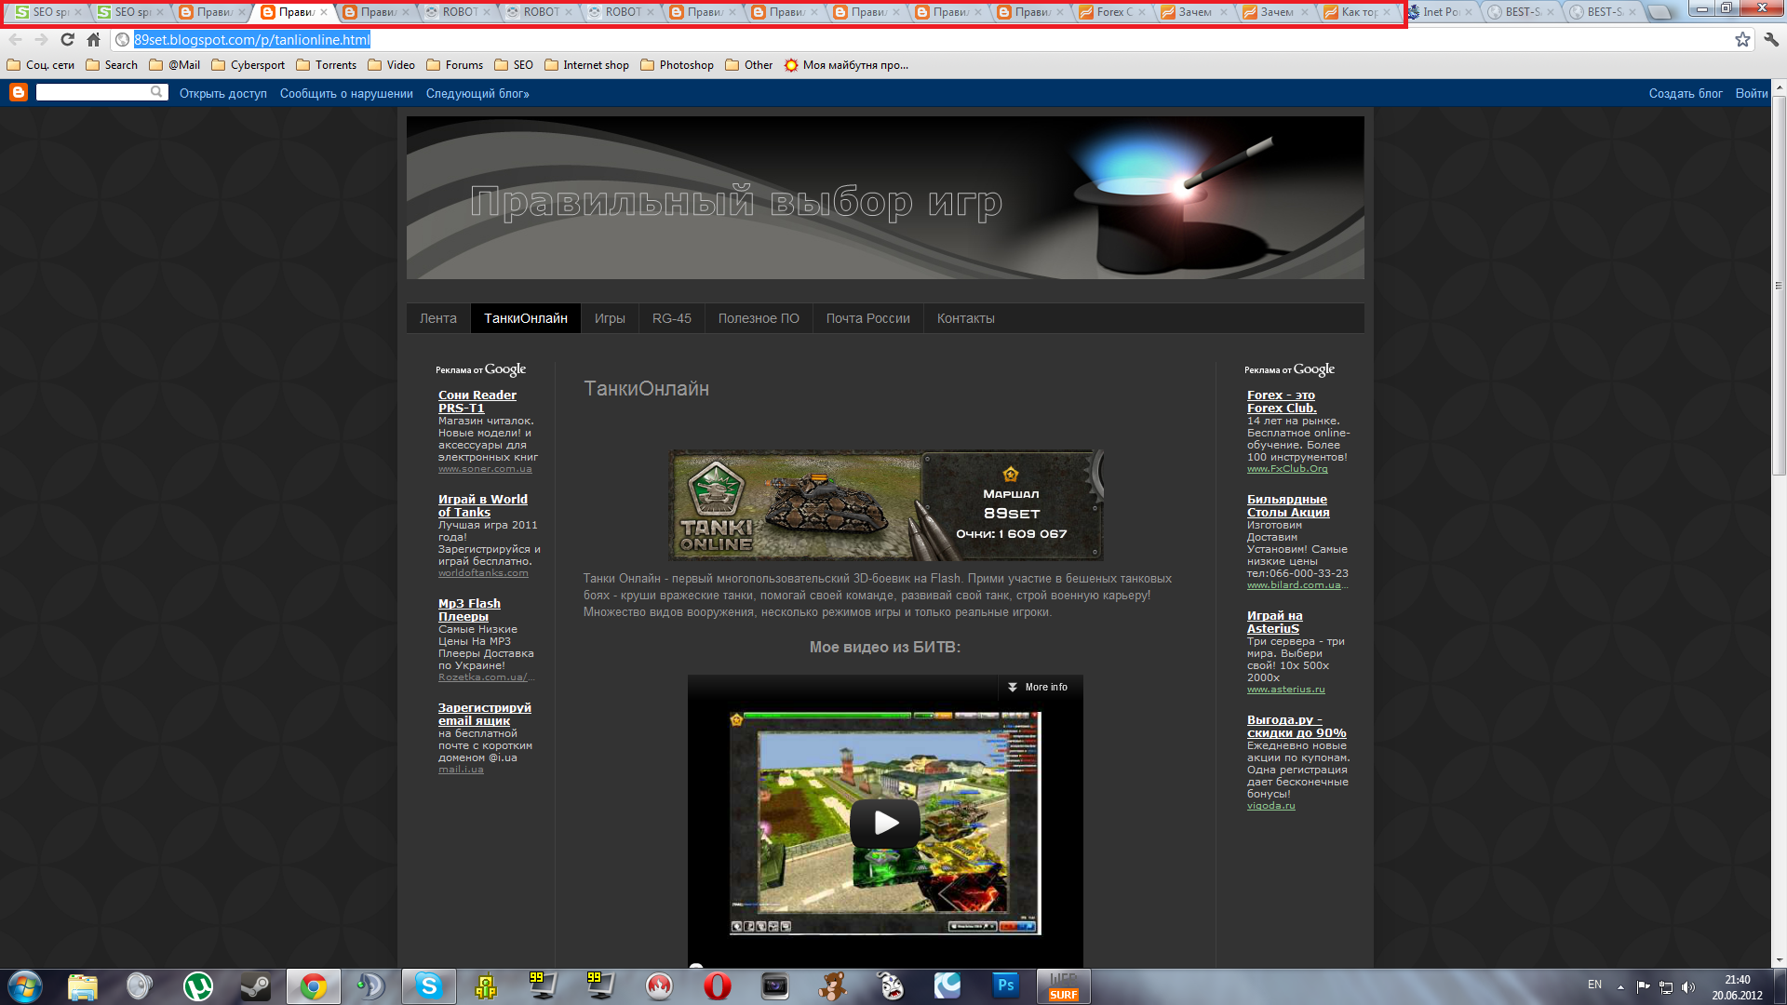Open Photoshop from the taskbar

click(x=1005, y=986)
